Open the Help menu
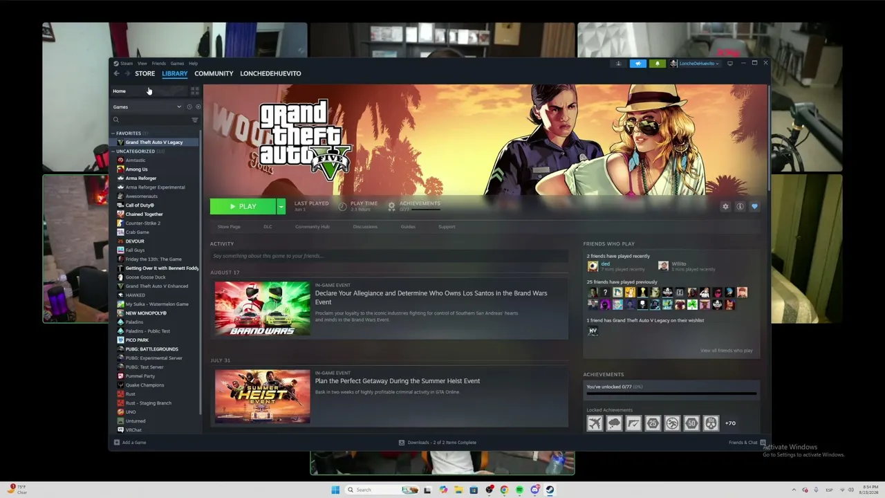This screenshot has width=885, height=498. [193, 64]
